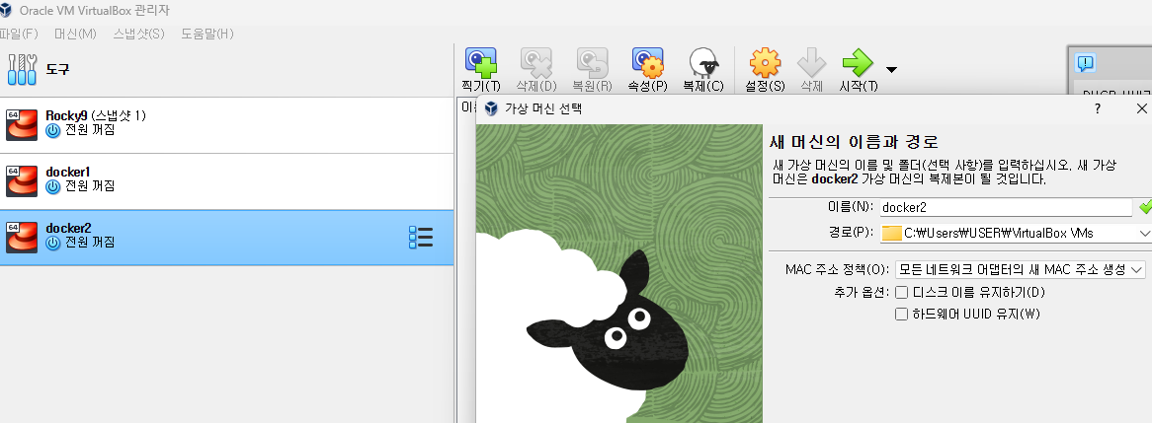Click the Restore snapshot (복원) toolbar icon
Image resolution: width=1152 pixels, height=423 pixels.
pos(592,63)
